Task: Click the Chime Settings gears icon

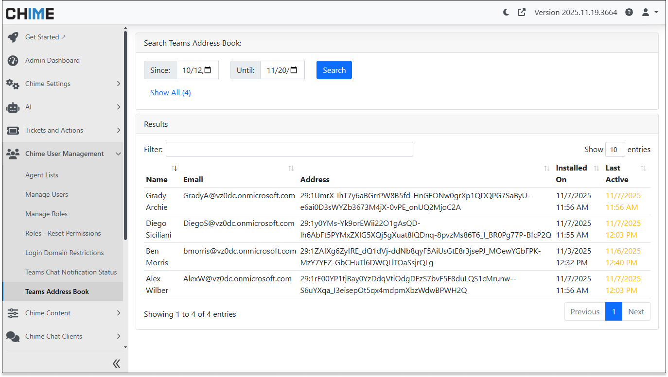Action: pyautogui.click(x=13, y=84)
